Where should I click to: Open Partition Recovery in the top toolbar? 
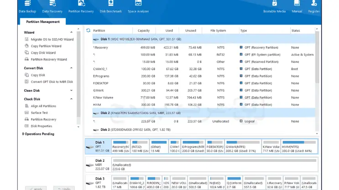[x=81, y=7]
